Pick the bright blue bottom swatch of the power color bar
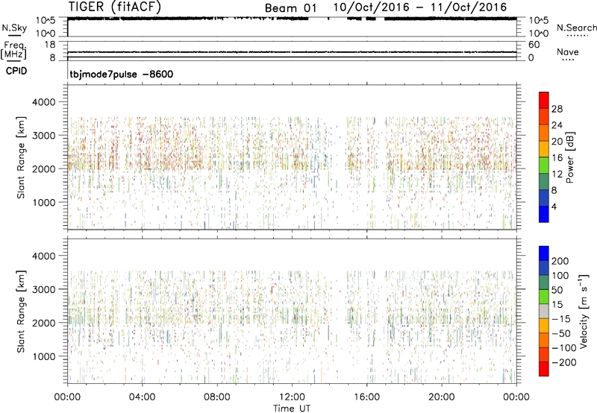 [544, 214]
